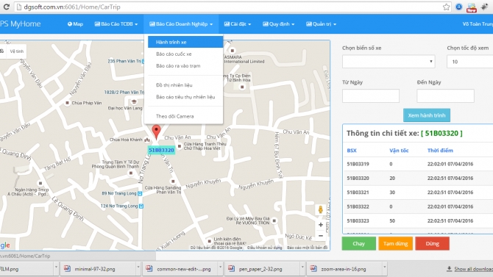The width and height of the screenshot is (493, 277).
Task: Click the red Dừng button
Action: click(433, 244)
